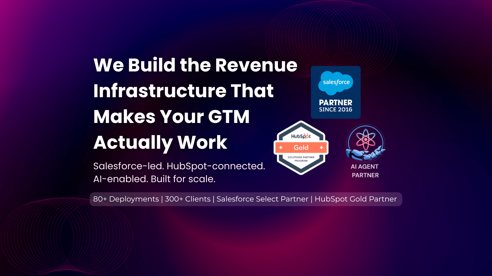This screenshot has height=276, width=492.
Task: Click the left star on the Gold ribbon
Action: (x=281, y=148)
